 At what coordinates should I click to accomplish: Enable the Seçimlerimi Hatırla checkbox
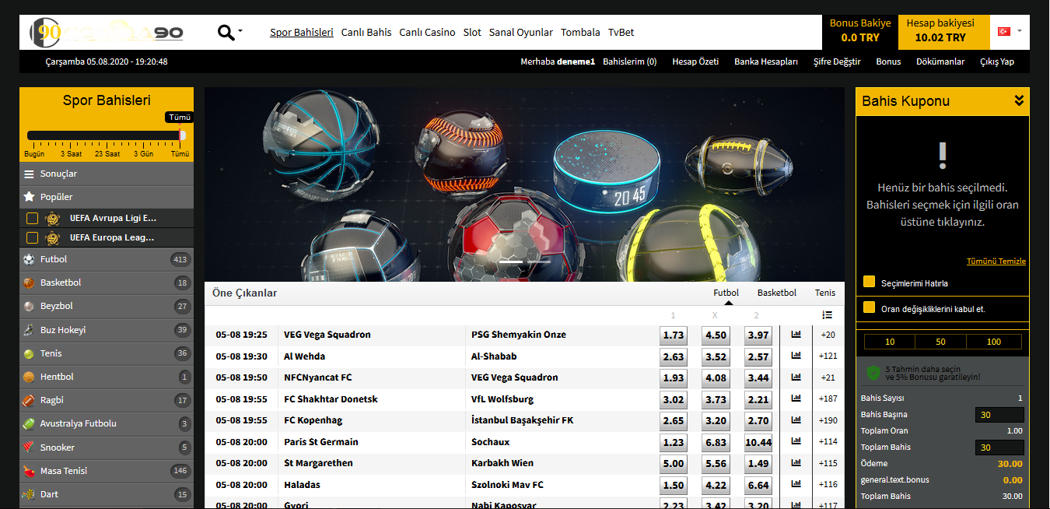pos(869,283)
